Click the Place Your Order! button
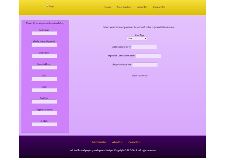 140,75
